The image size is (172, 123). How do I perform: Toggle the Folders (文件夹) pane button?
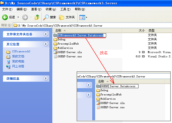[x=67, y=17]
